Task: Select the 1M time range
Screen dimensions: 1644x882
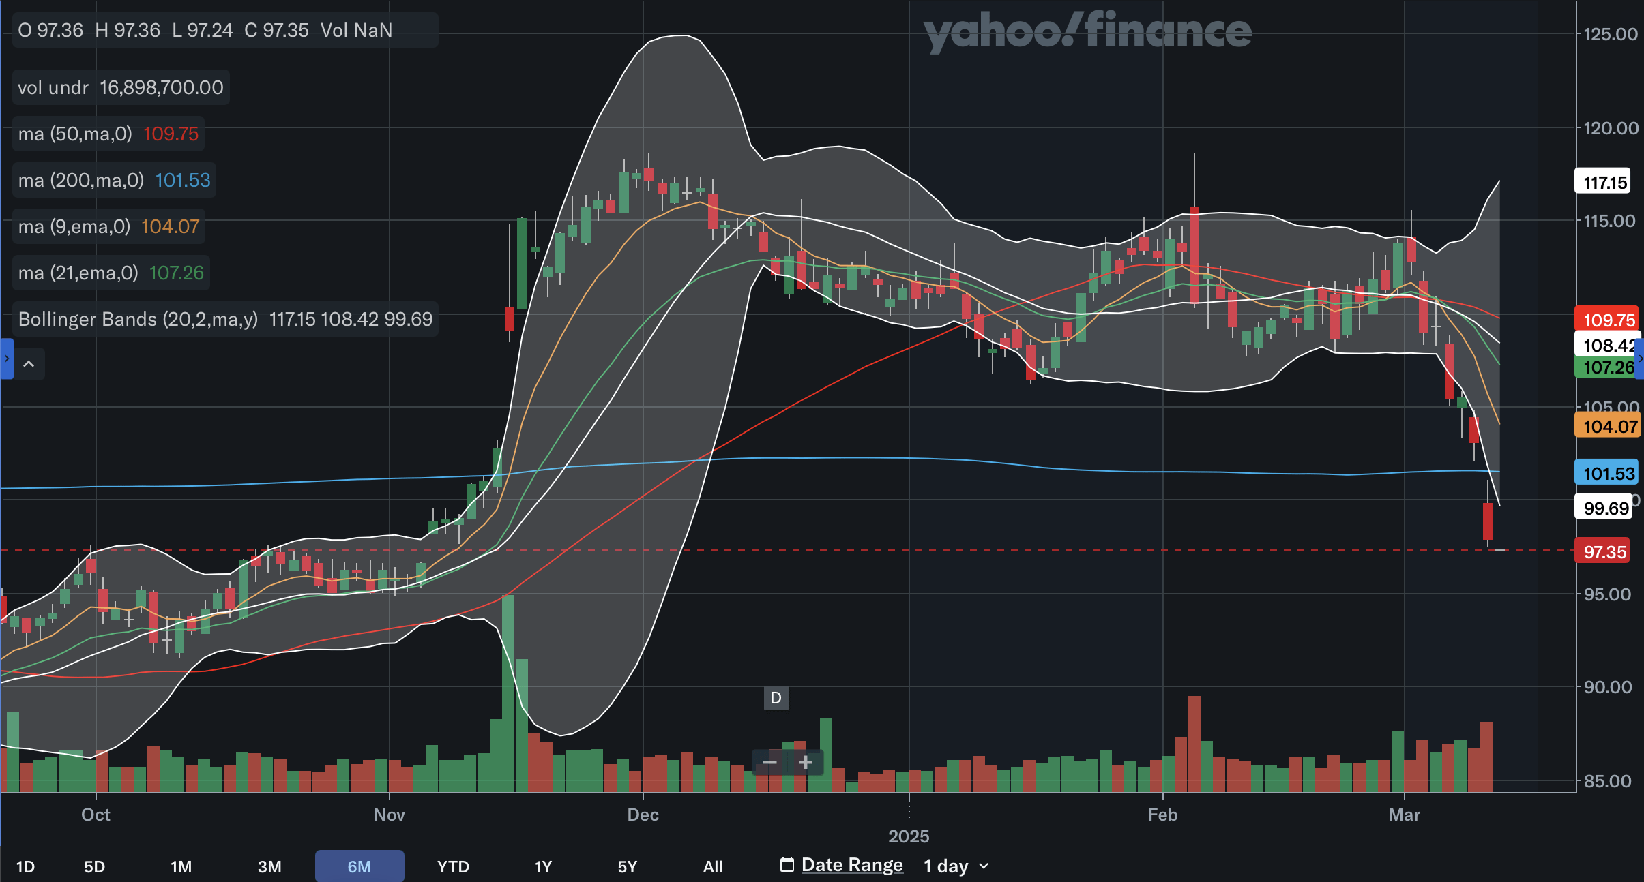Action: 181,866
